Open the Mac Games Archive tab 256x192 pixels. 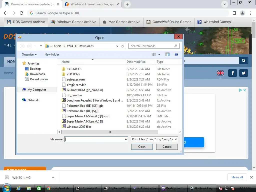[x=121, y=22]
